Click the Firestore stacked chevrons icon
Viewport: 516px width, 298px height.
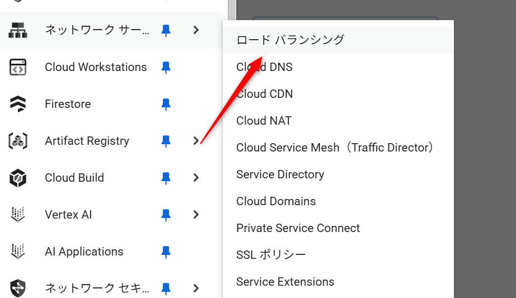(18, 104)
